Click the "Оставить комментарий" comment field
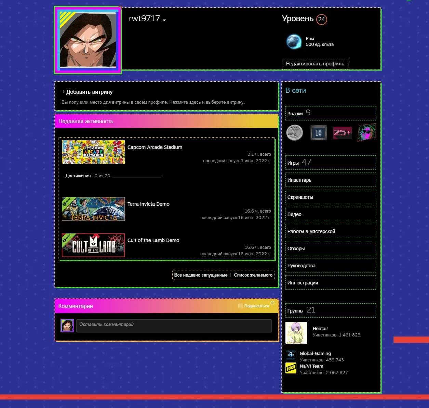The height and width of the screenshot is (408, 429). tap(174, 326)
